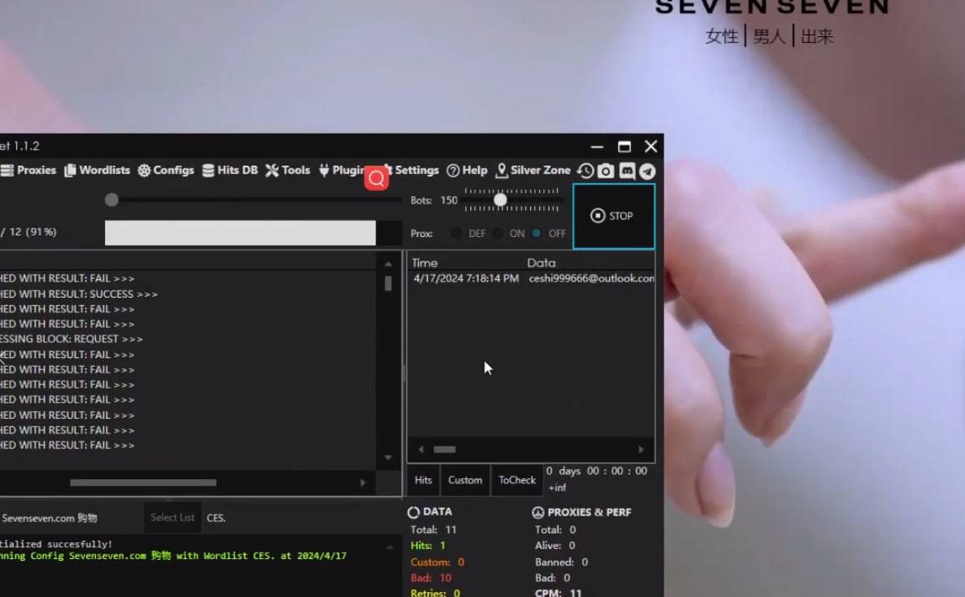Image resolution: width=965 pixels, height=597 pixels.
Task: Select the RESULT: SUCCESS log line
Action: [79, 294]
